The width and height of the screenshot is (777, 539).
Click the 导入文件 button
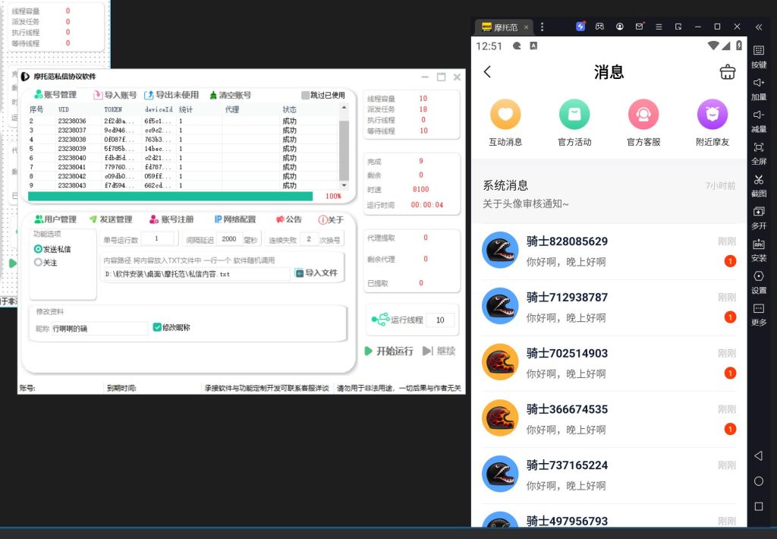(316, 273)
